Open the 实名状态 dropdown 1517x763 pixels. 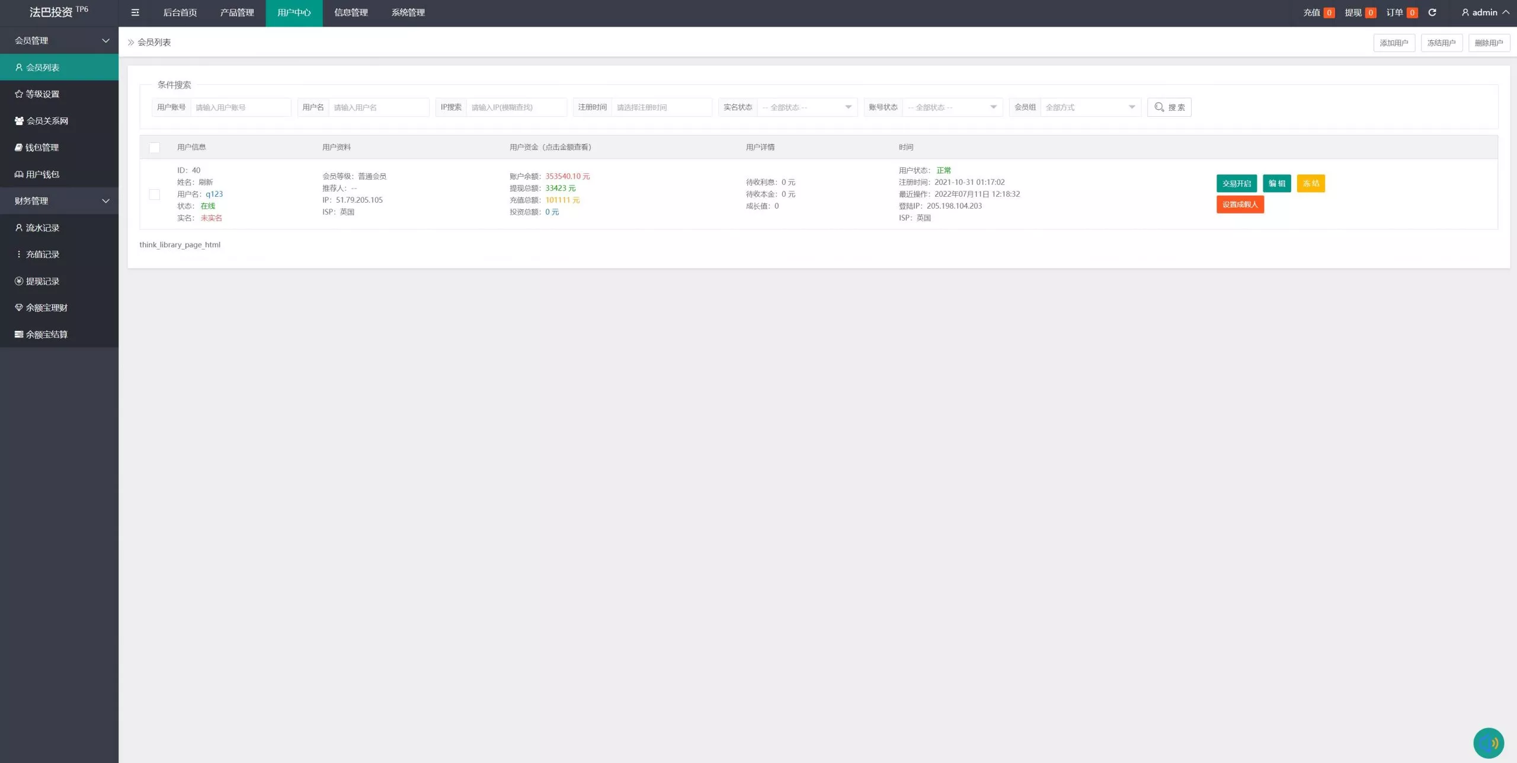tap(806, 107)
